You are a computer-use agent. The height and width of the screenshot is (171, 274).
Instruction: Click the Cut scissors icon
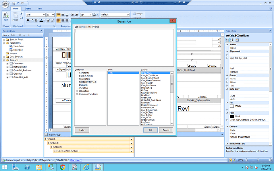point(21,13)
